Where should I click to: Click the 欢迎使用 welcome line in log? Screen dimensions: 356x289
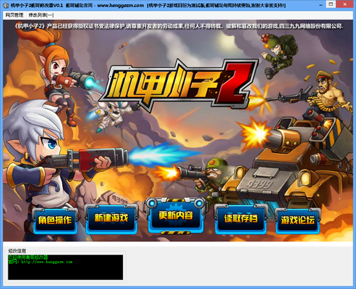coord(28,257)
